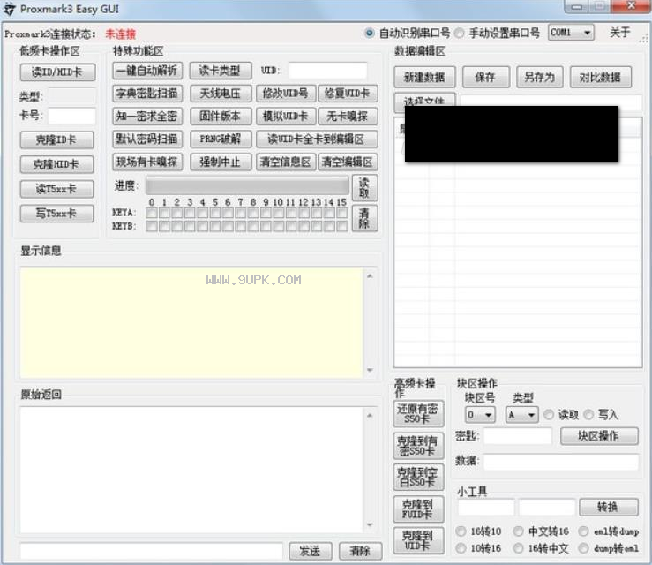Click the 进度 progress bar
The height and width of the screenshot is (565, 652).
(247, 185)
